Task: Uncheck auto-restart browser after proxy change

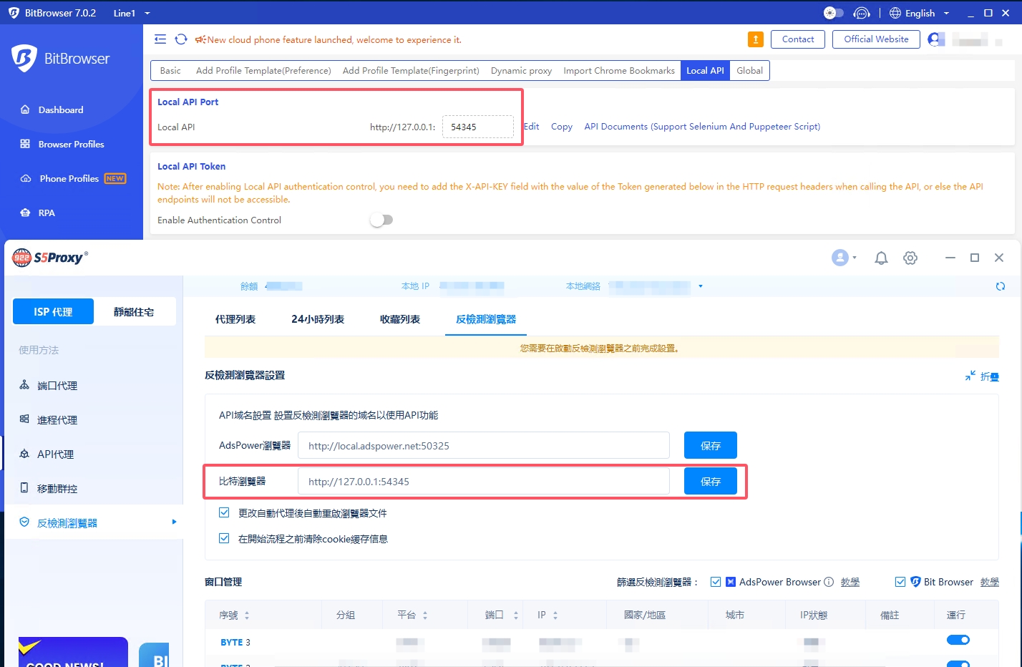Action: tap(224, 512)
